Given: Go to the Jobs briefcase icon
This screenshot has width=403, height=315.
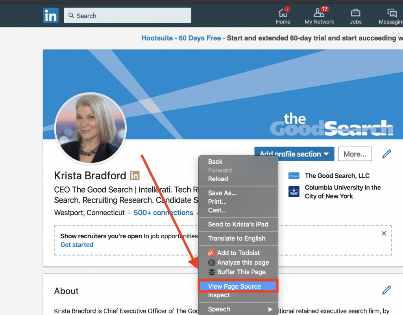Looking at the screenshot, I should click(355, 13).
